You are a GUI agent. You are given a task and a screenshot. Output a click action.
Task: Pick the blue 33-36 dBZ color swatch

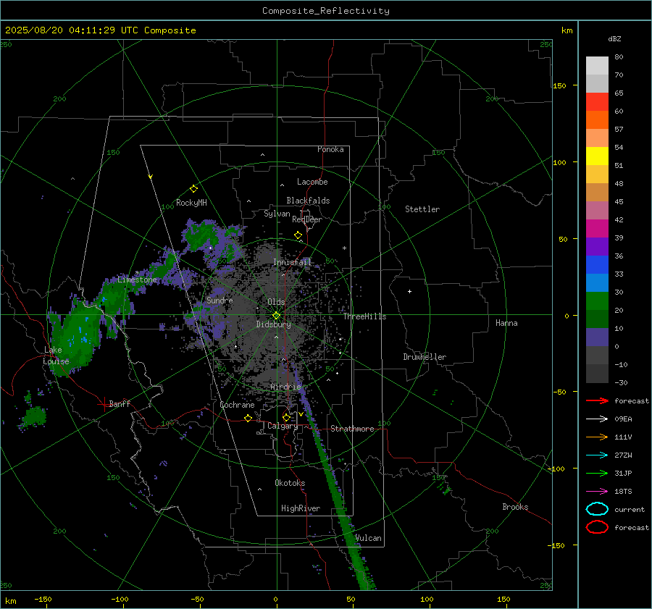tap(597, 265)
